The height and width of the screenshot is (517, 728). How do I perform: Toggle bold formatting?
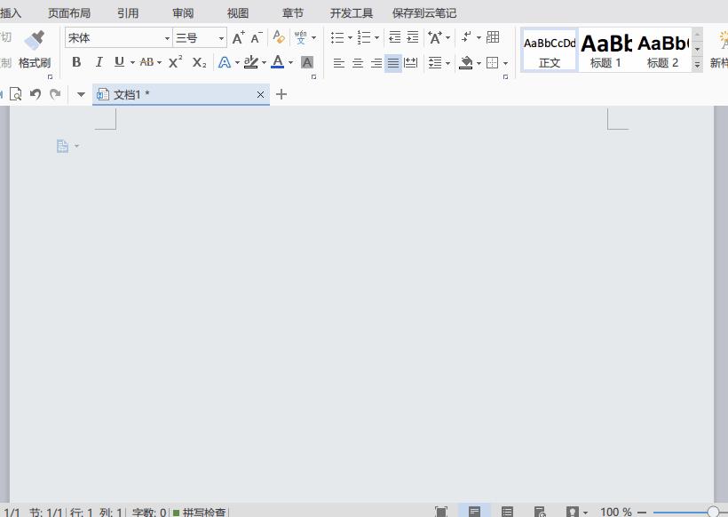click(76, 62)
